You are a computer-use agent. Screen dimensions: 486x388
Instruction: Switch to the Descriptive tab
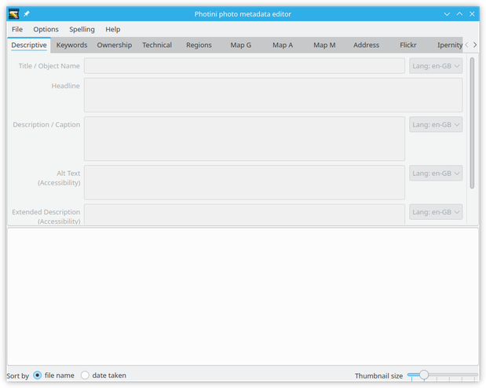(29, 45)
